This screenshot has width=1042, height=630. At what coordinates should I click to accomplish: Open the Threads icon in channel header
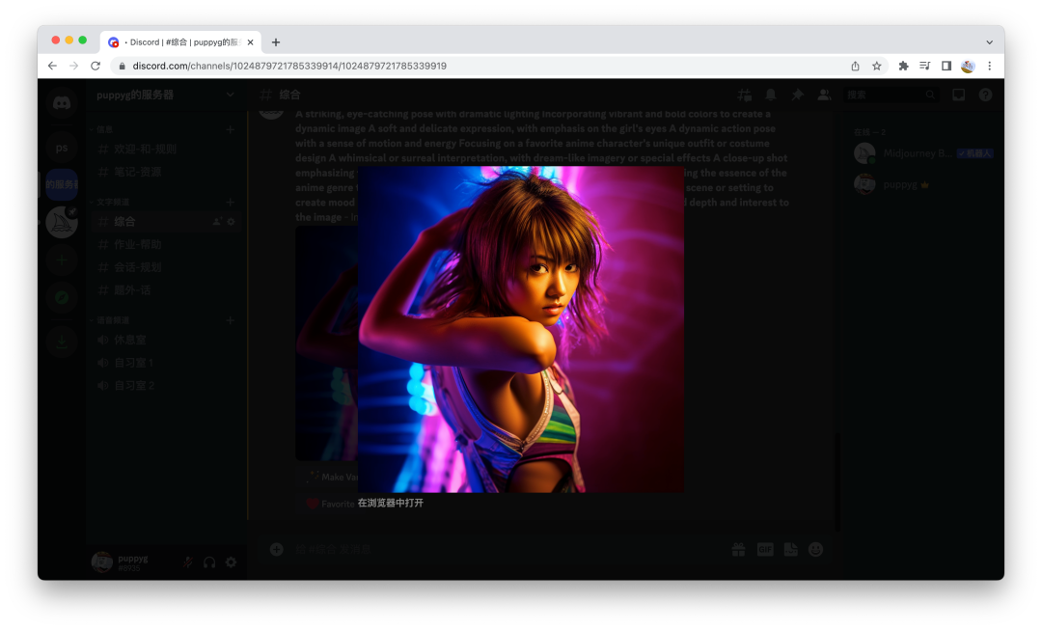click(744, 95)
